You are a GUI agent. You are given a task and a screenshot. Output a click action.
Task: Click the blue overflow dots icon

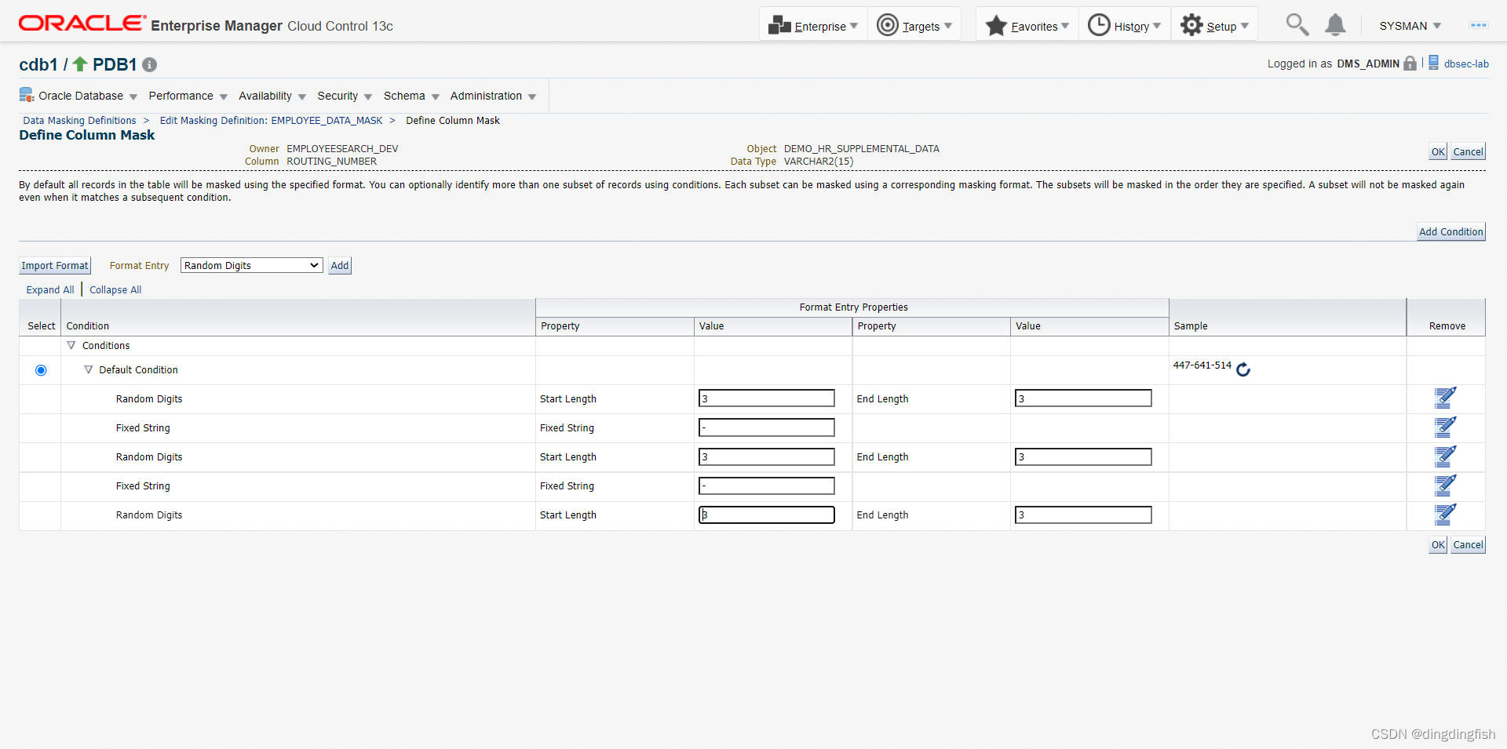pos(1479,25)
